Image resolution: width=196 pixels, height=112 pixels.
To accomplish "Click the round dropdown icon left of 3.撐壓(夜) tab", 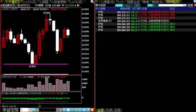I will coord(97,2).
